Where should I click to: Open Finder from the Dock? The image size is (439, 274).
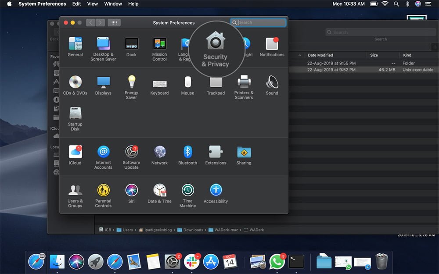(57, 262)
